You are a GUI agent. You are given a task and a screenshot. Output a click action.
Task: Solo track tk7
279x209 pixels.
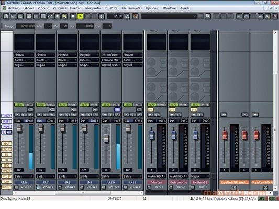click(46, 115)
